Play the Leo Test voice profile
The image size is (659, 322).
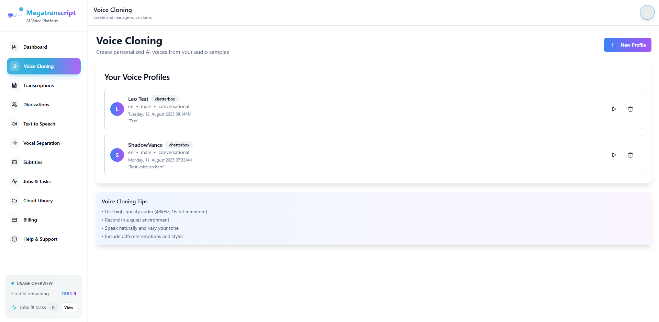point(614,109)
